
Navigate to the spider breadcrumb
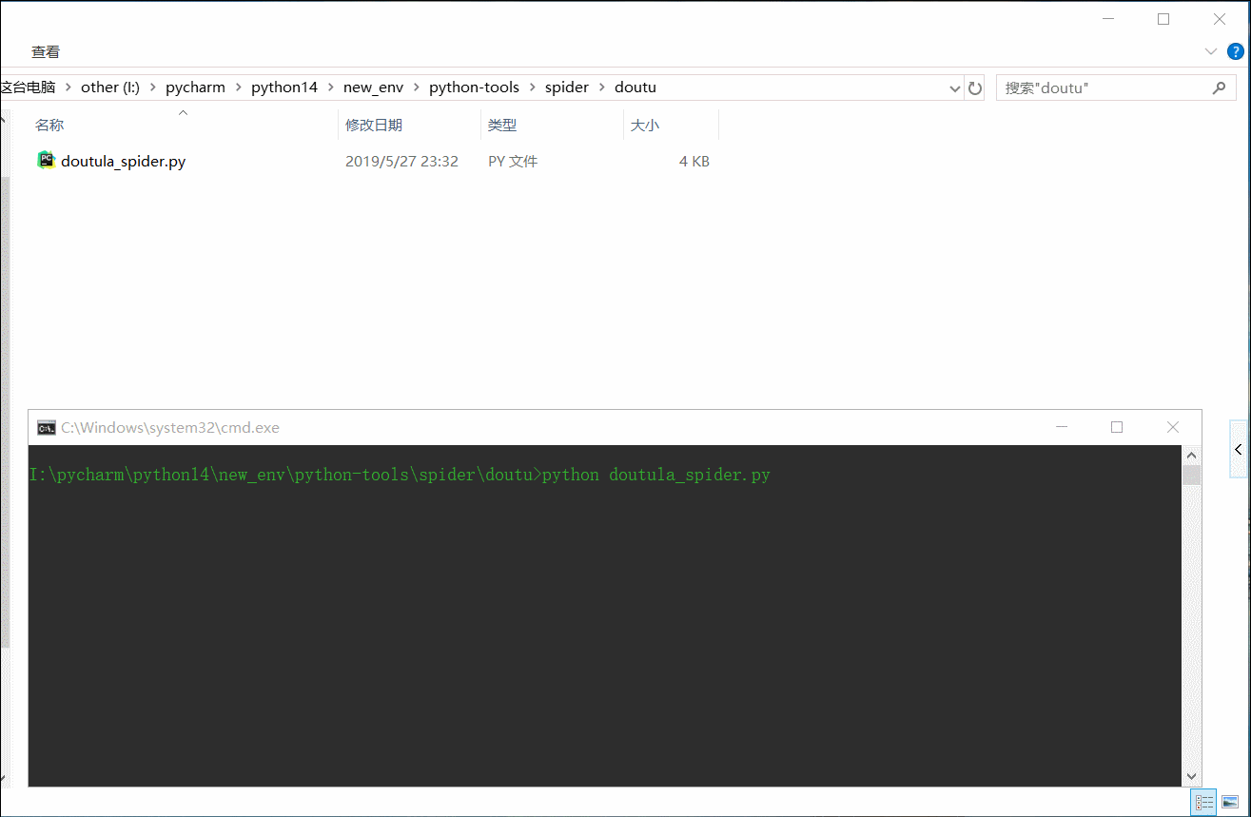pos(567,88)
